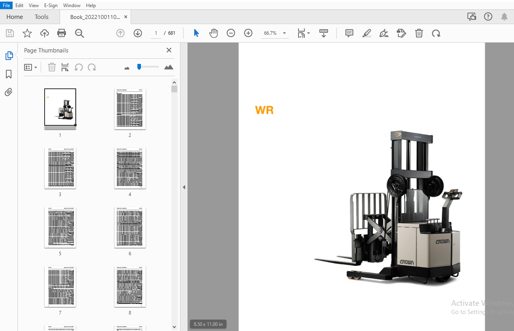
Task: Rotate the page clockwise in toolbar
Action: [436, 33]
